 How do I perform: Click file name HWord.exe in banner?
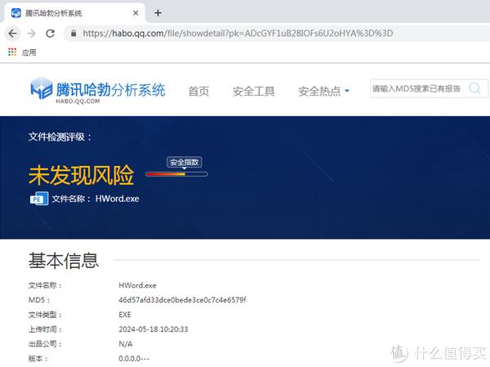[x=117, y=199]
